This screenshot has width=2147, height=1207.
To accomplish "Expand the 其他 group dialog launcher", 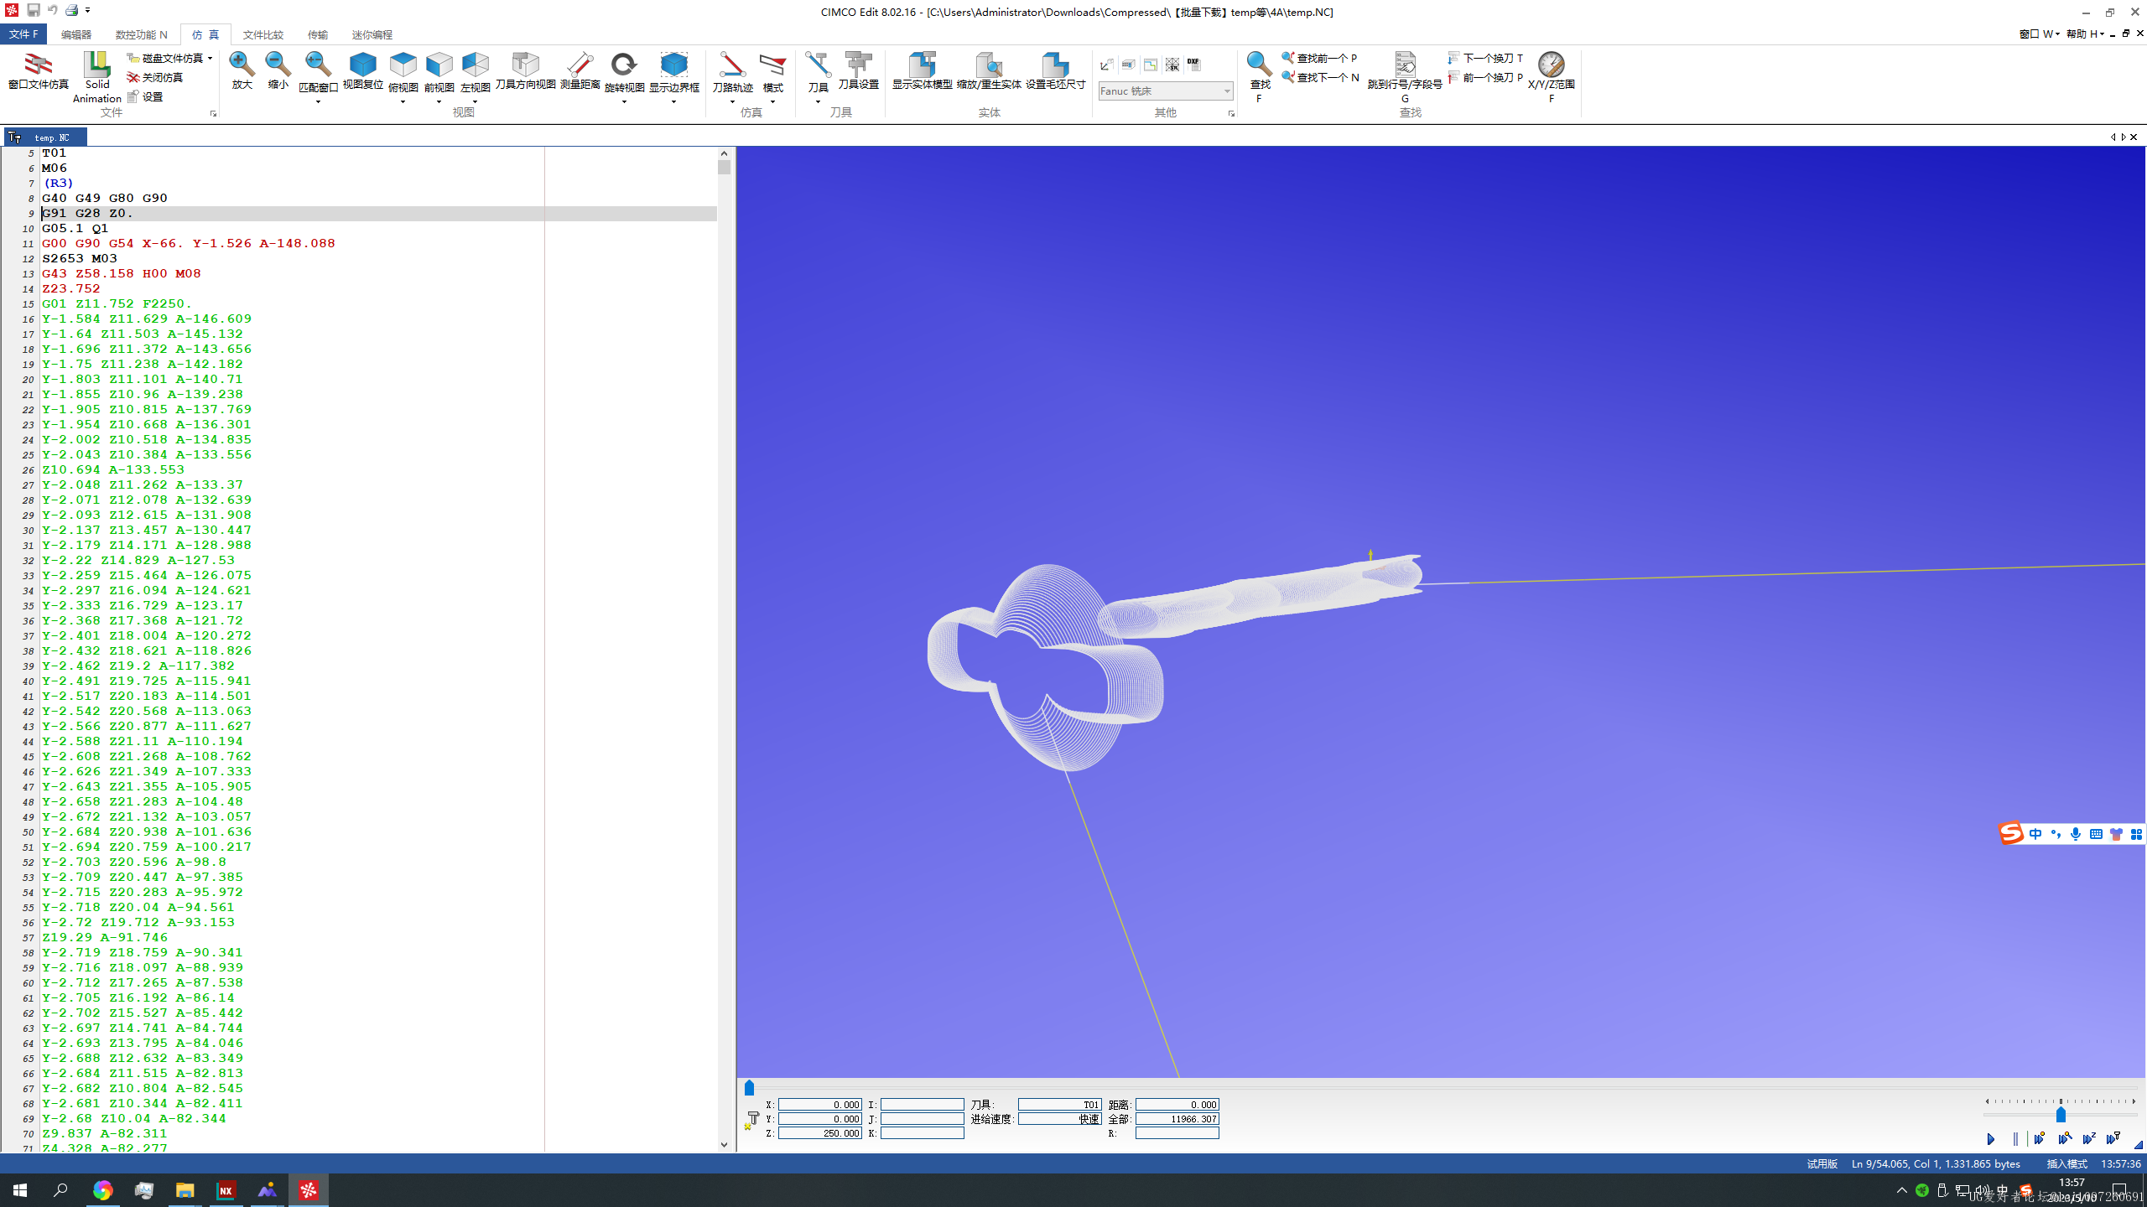I will click(1231, 113).
